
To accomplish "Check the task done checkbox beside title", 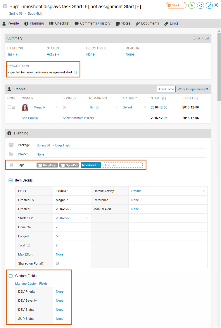I will (5, 6).
